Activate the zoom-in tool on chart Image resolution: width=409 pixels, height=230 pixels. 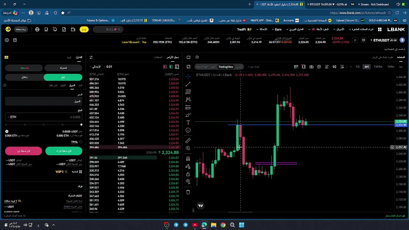tap(188, 148)
